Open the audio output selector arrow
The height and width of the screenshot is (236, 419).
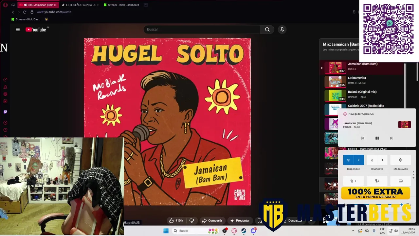[409, 205]
